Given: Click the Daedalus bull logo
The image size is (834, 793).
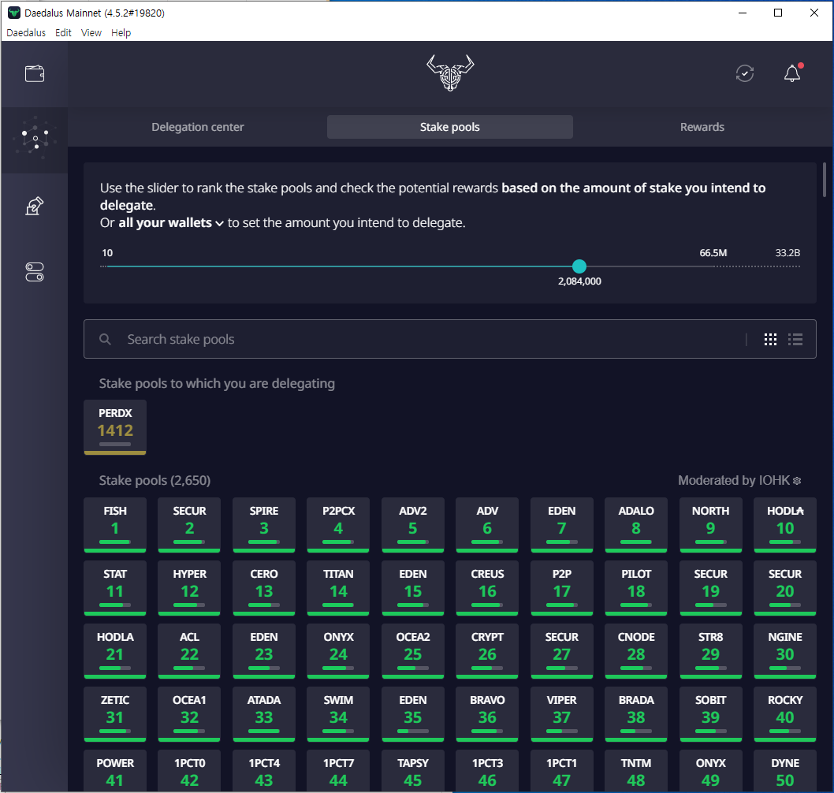Looking at the screenshot, I should [450, 73].
